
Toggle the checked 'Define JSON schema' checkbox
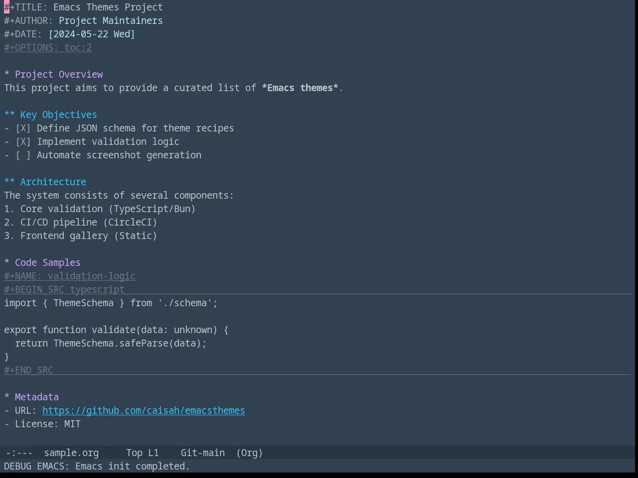pyautogui.click(x=23, y=128)
